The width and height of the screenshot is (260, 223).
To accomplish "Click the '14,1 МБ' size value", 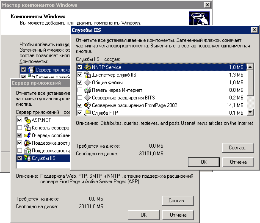I will [x=235, y=105].
